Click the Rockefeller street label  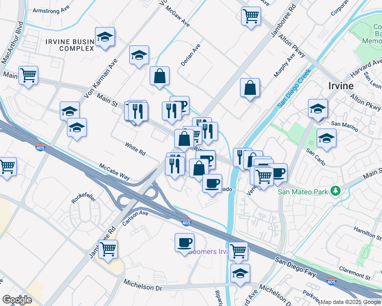pyautogui.click(x=84, y=198)
